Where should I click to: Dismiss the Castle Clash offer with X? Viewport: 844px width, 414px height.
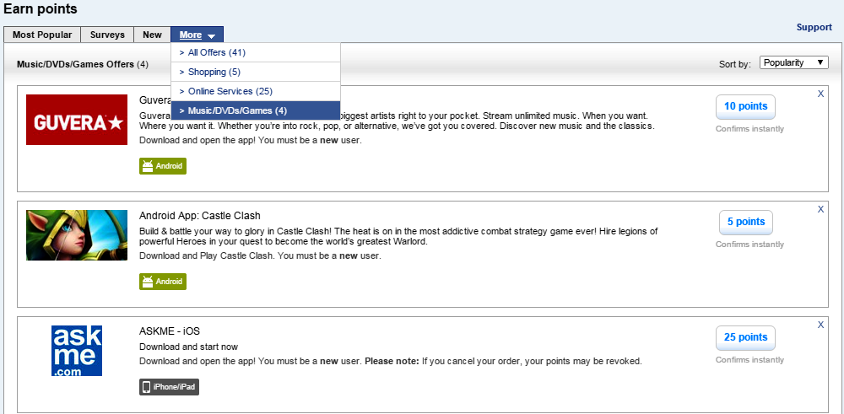click(x=821, y=209)
